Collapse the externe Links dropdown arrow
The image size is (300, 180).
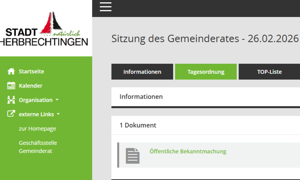click(x=58, y=115)
